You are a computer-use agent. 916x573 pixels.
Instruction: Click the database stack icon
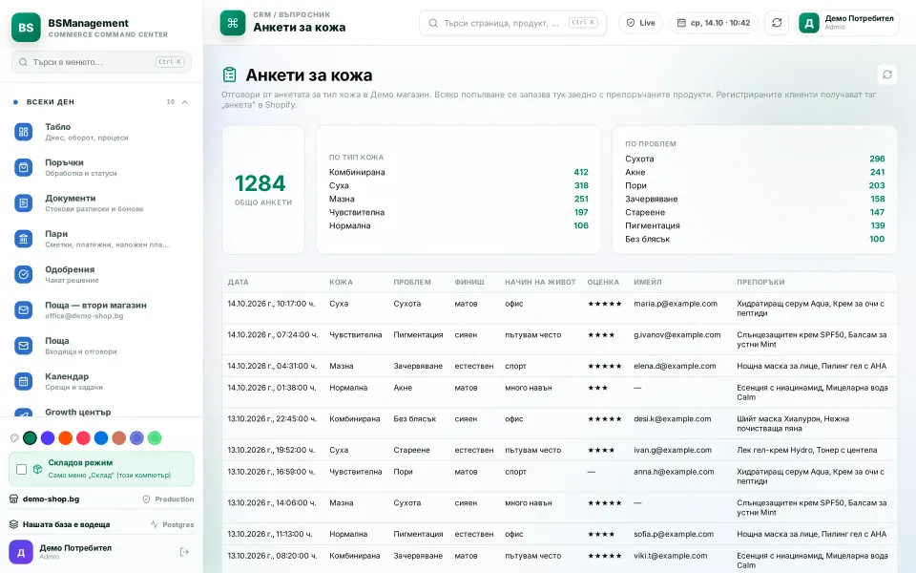[x=13, y=524]
